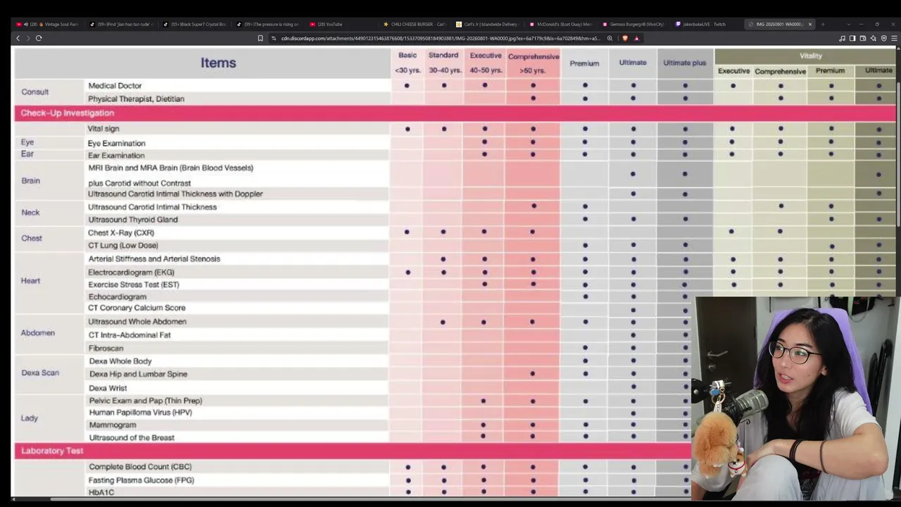Click the 'Fibroscan' row label
The width and height of the screenshot is (901, 507).
106,348
